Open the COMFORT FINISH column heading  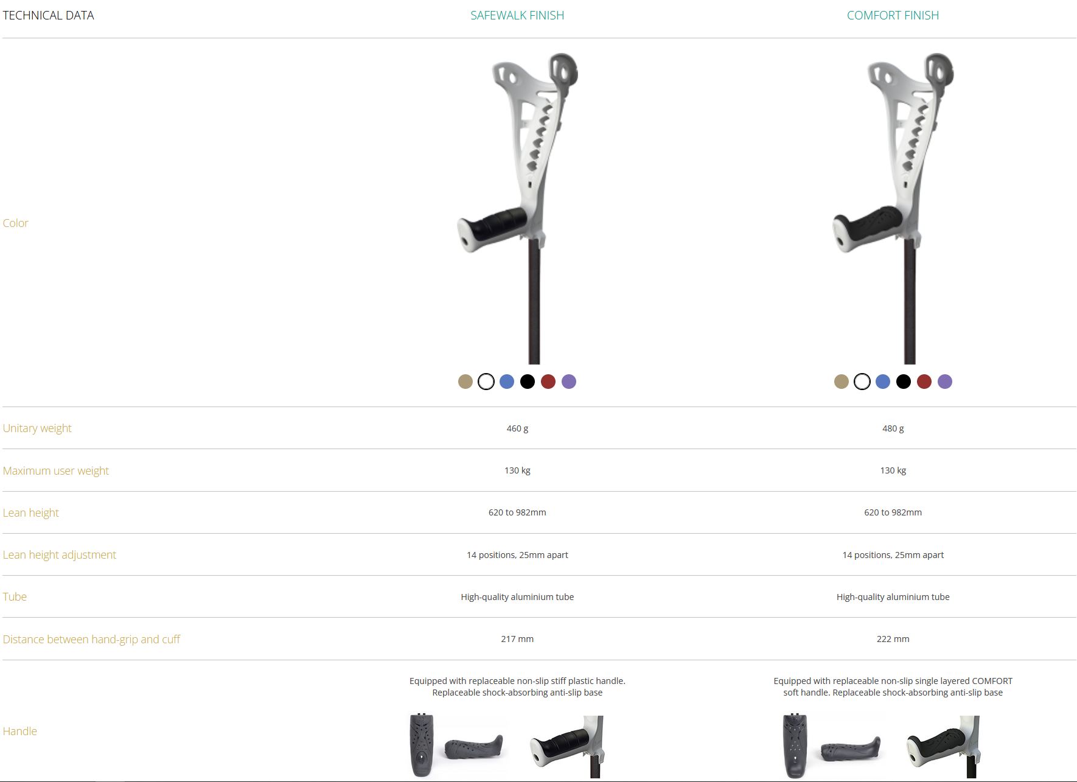893,15
